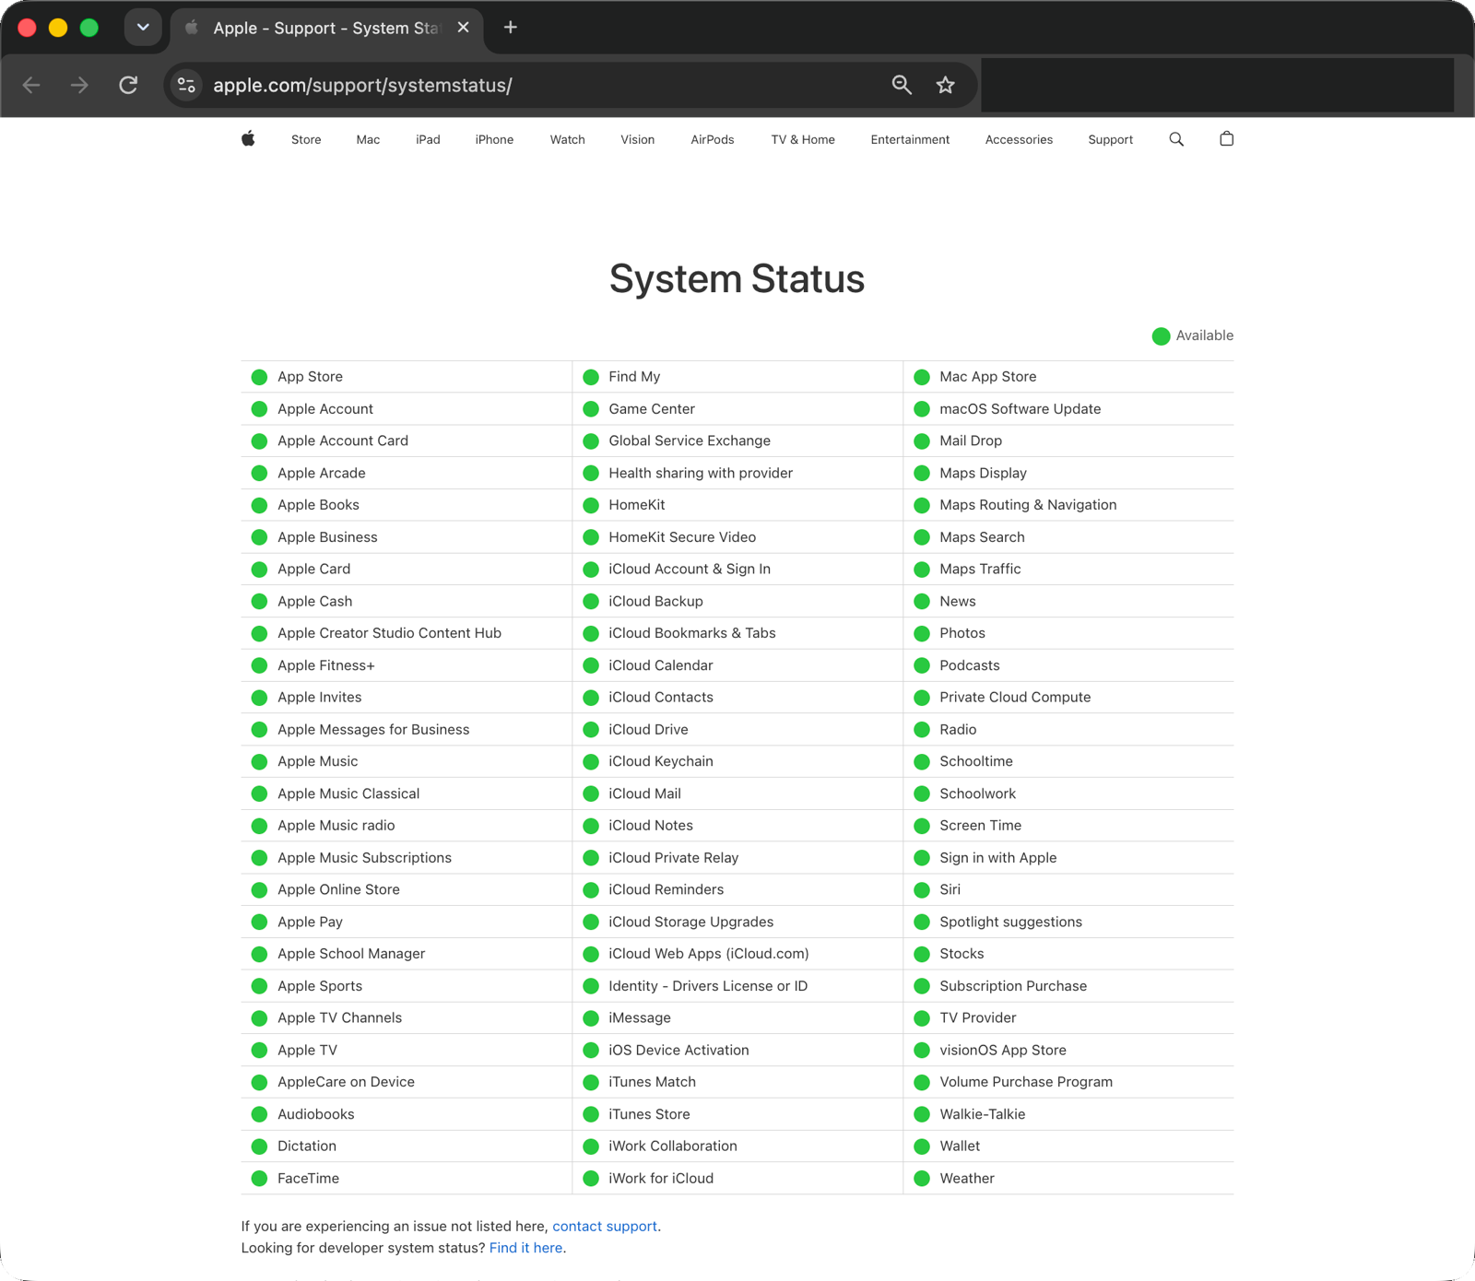This screenshot has width=1475, height=1281.
Task: Click the green status dot for Photos
Action: (922, 634)
